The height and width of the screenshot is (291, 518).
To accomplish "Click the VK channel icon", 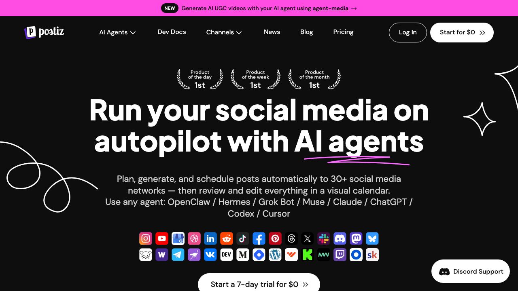I will tap(210, 255).
